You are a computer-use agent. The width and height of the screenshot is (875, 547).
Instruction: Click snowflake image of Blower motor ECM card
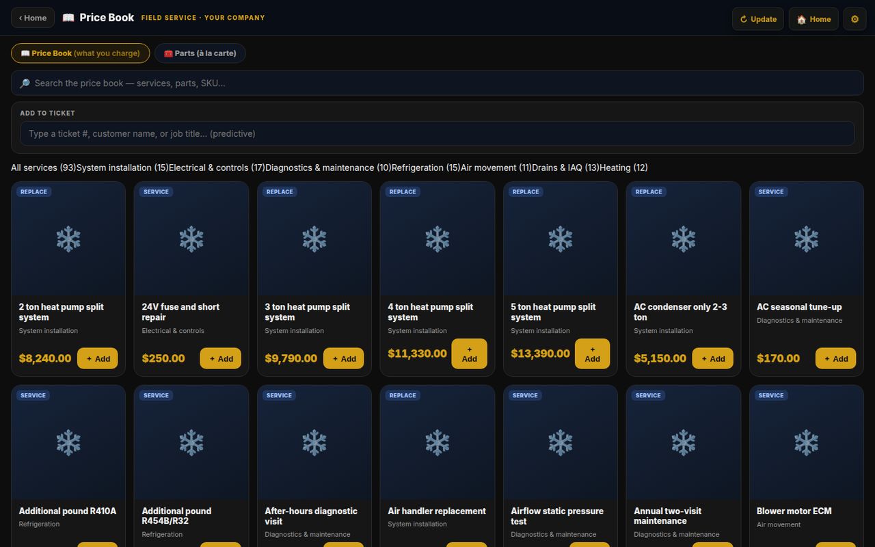pos(807,442)
